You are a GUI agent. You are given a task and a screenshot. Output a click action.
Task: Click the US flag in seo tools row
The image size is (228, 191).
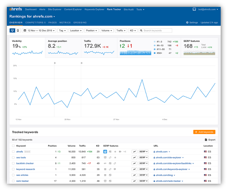[205, 157]
